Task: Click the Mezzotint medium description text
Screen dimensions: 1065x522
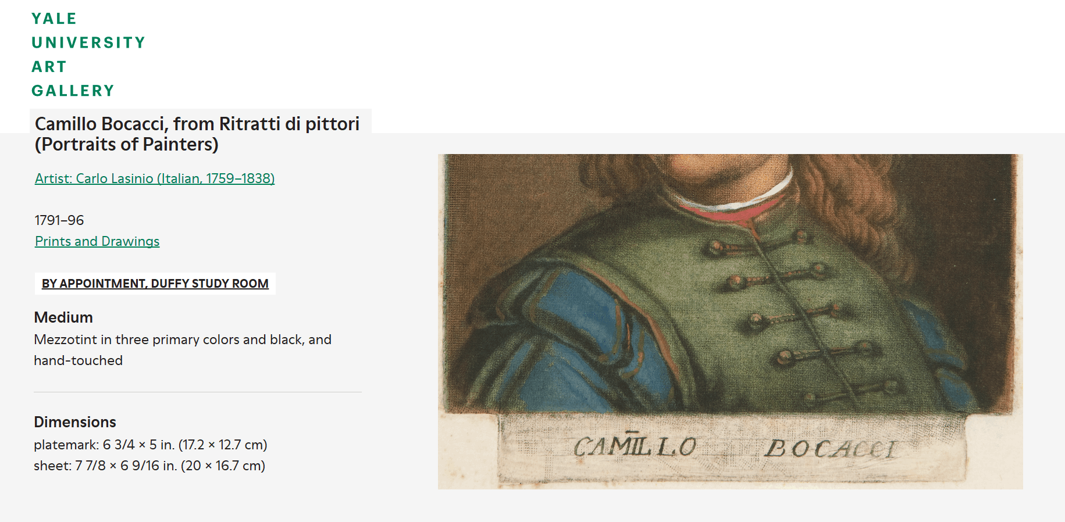Action: coord(182,339)
